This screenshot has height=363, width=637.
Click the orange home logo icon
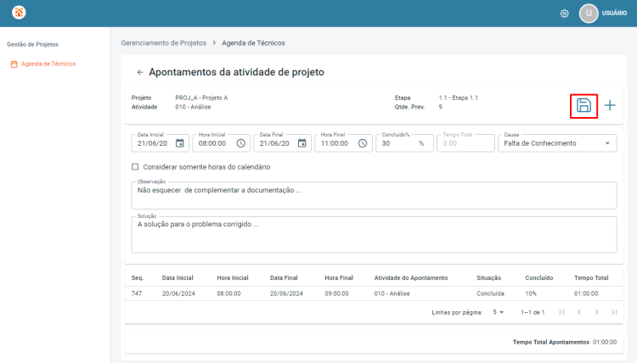19,13
